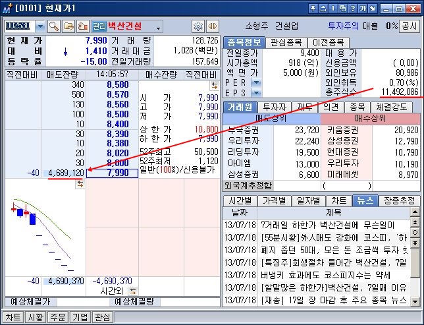This screenshot has width=424, height=325.
Task: Click the 관심 button in bottom bar
Action: click(x=102, y=317)
